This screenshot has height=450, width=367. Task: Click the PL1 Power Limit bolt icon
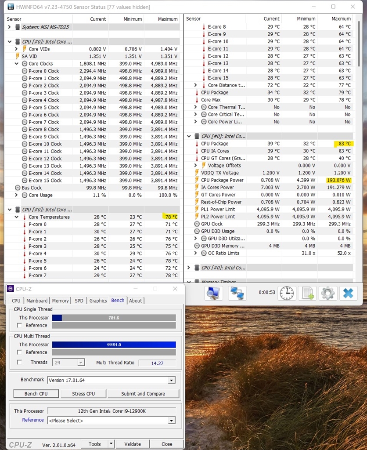(197, 209)
